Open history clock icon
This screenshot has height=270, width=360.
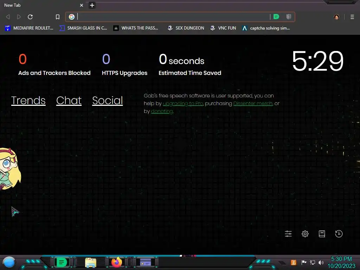coord(339,234)
